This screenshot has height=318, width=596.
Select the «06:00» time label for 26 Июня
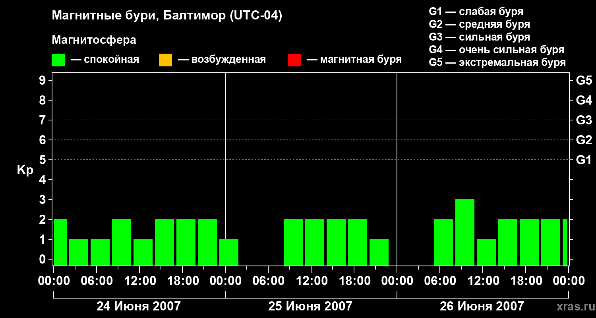[x=440, y=281]
